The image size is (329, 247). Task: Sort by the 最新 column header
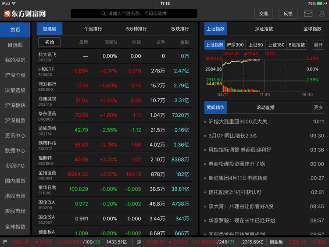point(83,42)
